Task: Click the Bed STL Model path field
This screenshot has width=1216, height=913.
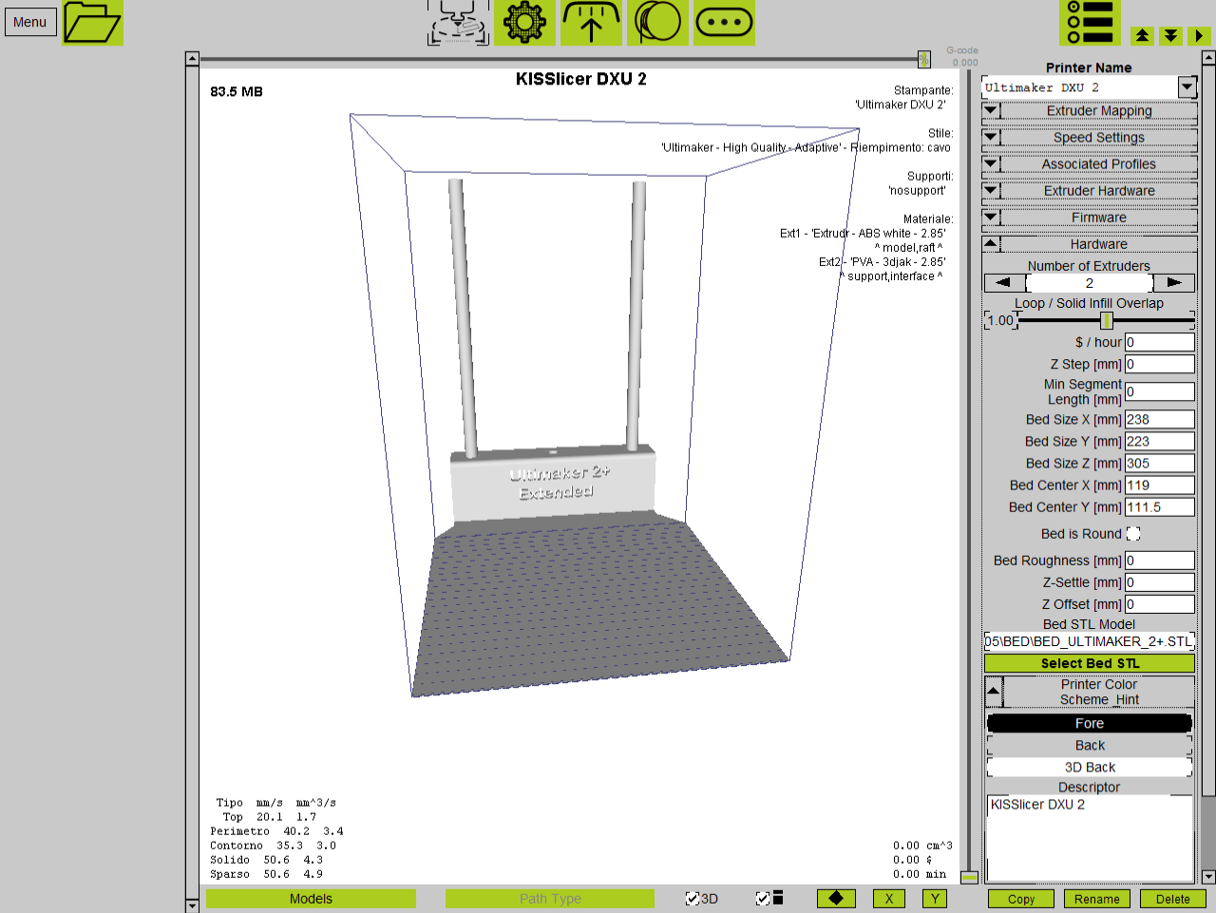Action: tap(1090, 641)
